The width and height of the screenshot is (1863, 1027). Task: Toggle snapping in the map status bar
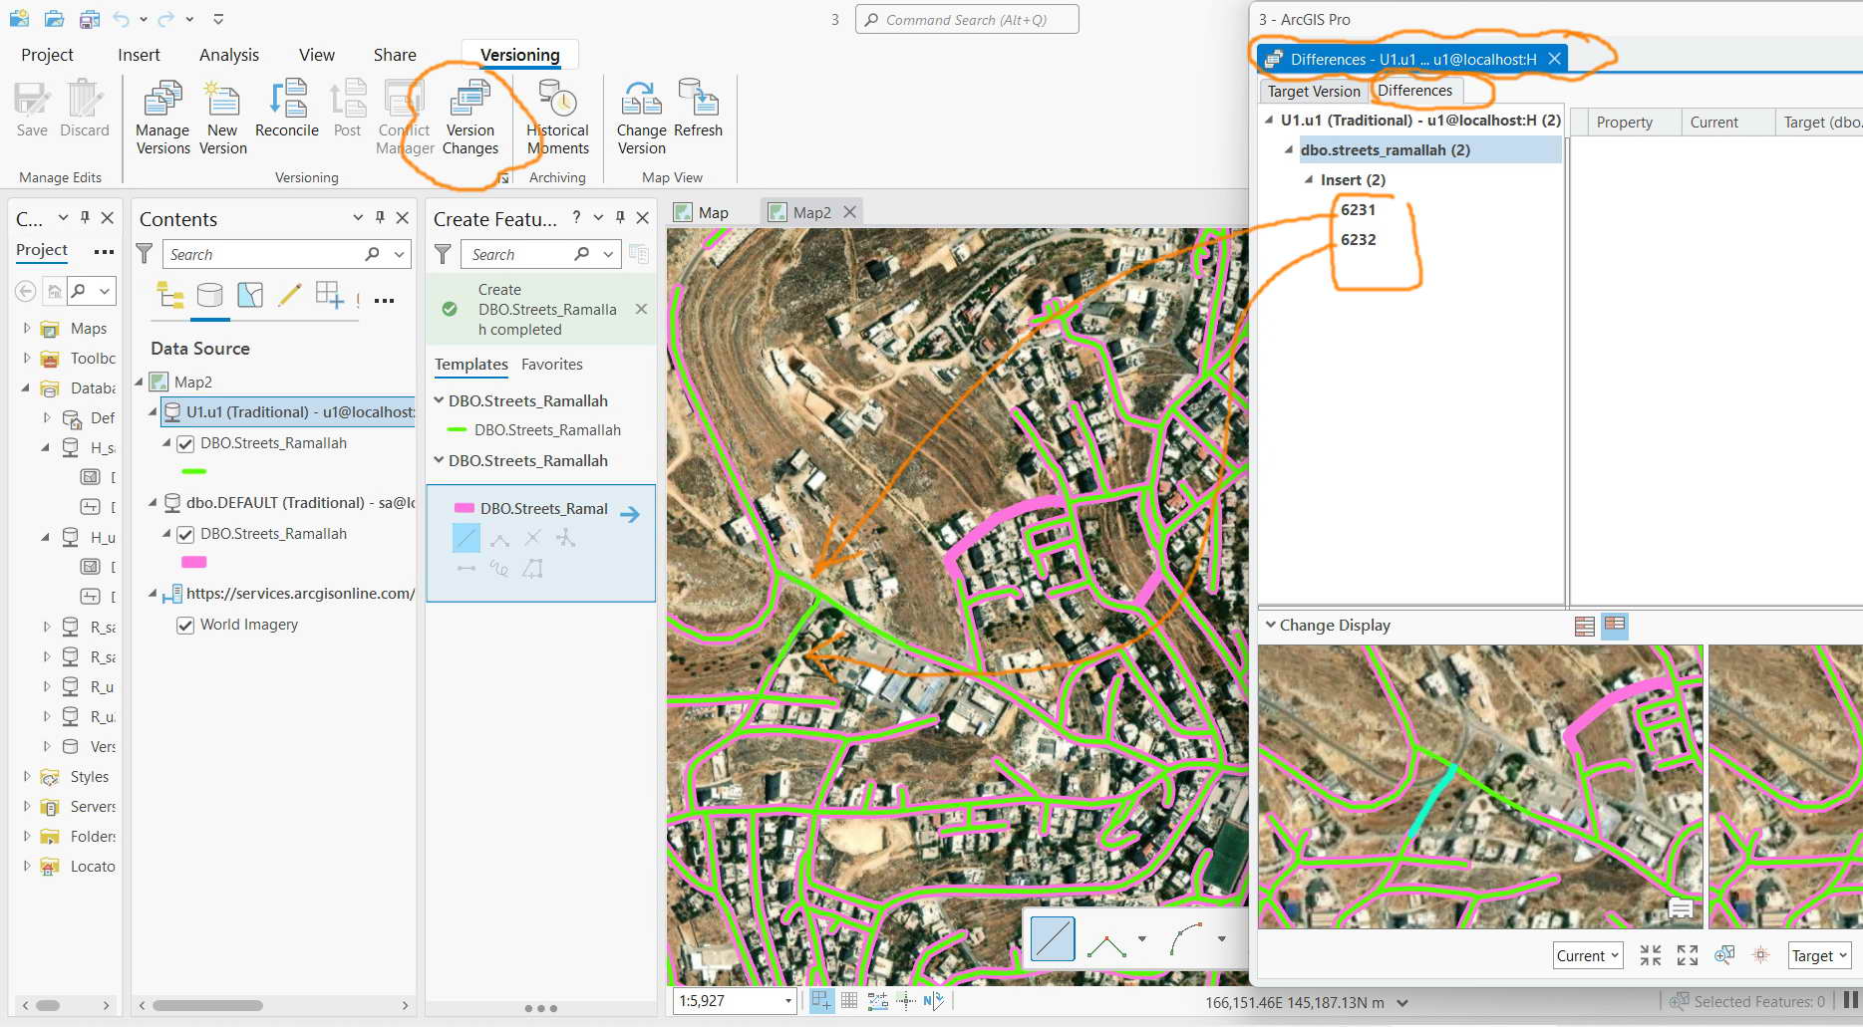pos(821,1001)
